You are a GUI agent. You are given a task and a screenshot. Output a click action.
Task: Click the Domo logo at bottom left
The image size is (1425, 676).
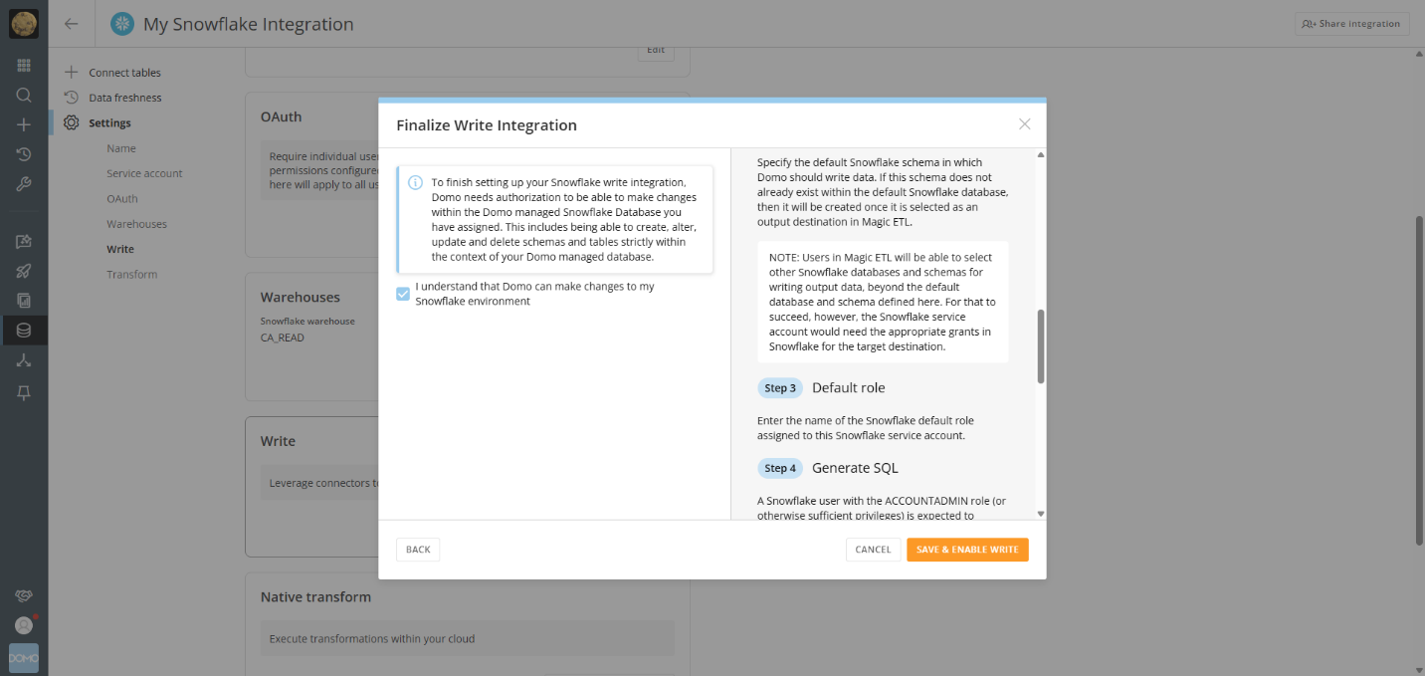pos(24,658)
